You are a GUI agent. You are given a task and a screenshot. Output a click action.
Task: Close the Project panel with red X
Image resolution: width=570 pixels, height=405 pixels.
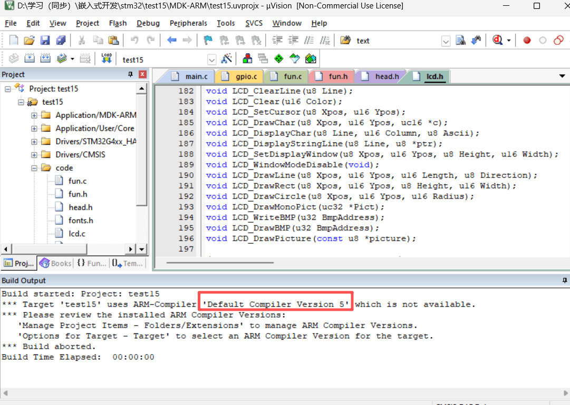click(x=142, y=74)
